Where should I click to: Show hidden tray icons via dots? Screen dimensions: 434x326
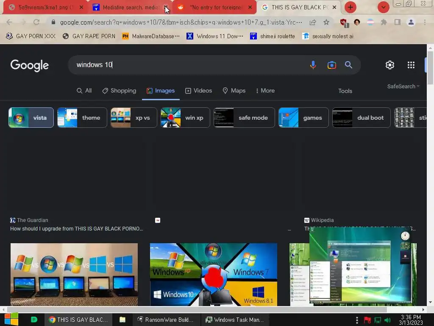click(x=357, y=320)
